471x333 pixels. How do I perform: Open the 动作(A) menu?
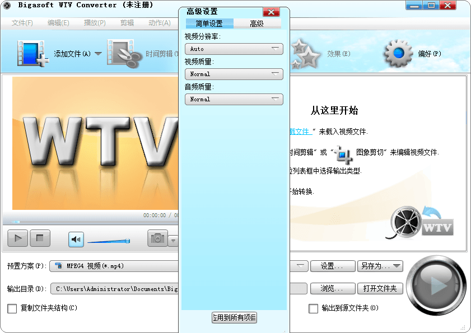tap(160, 23)
